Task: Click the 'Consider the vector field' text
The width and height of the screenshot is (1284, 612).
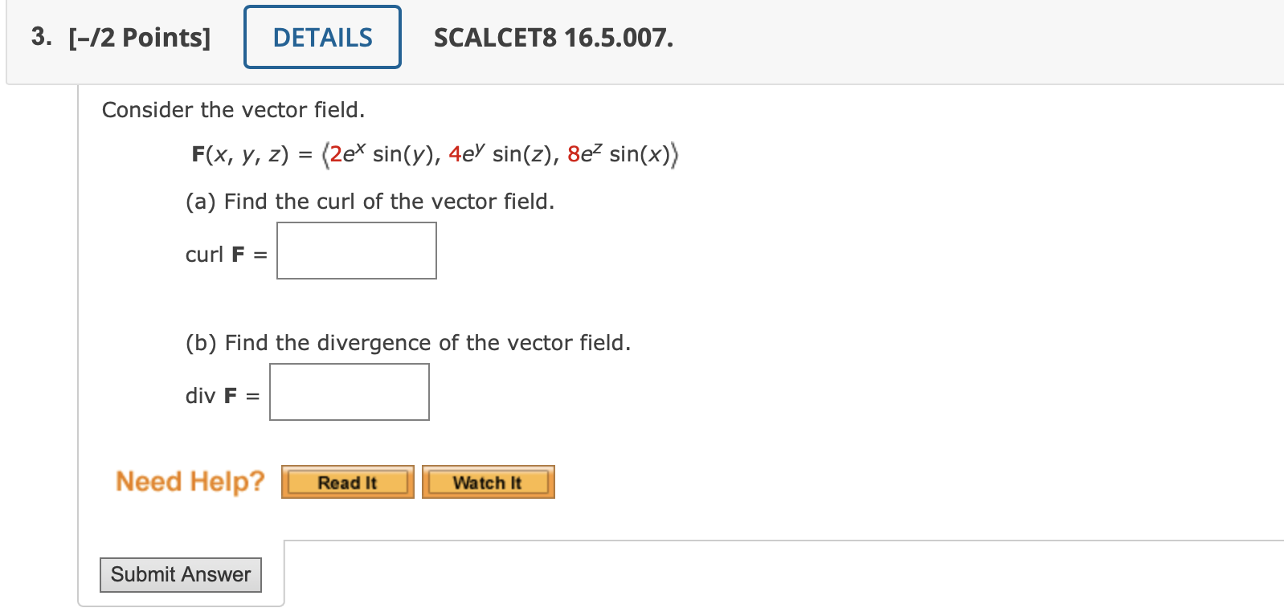Action: point(234,110)
